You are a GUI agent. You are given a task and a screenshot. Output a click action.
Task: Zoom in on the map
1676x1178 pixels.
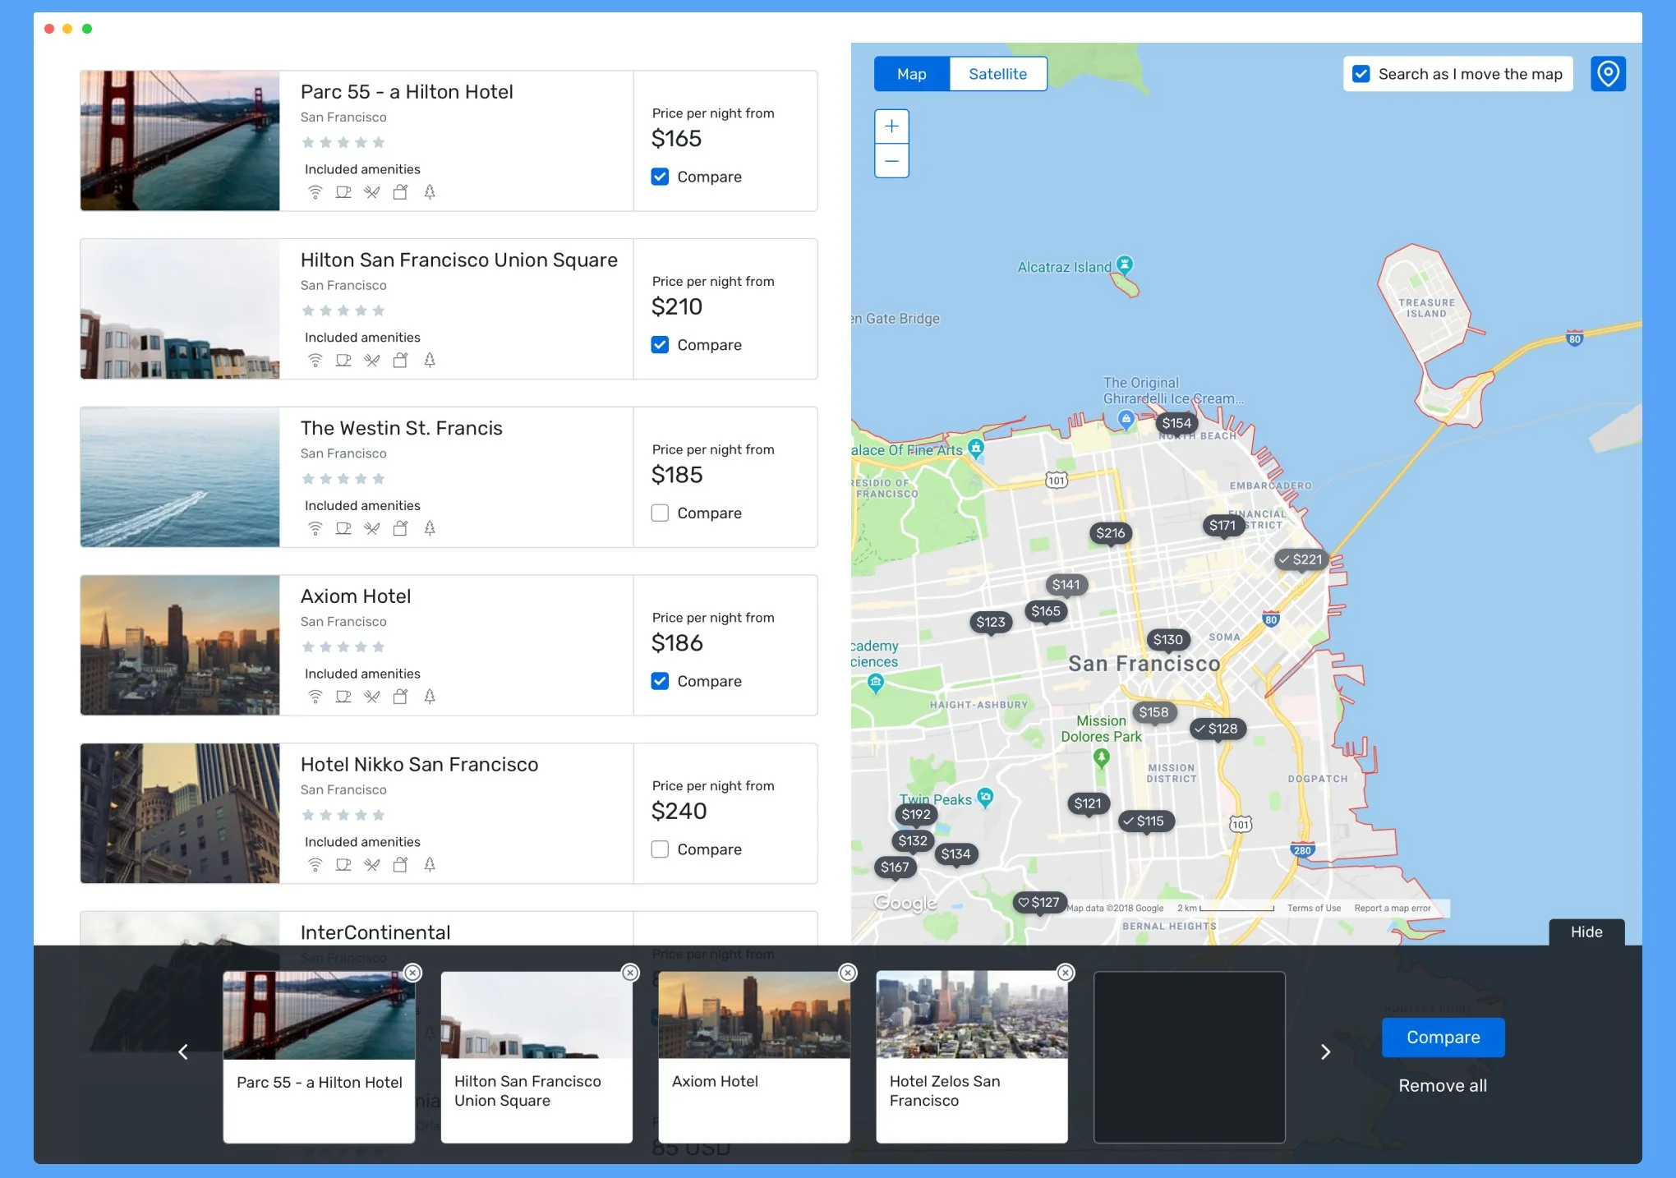891,127
